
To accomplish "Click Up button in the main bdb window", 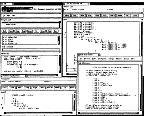I will click(36, 31).
